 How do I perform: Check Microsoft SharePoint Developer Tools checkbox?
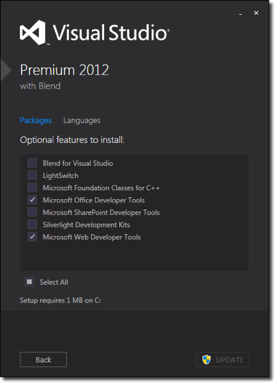[33, 212]
